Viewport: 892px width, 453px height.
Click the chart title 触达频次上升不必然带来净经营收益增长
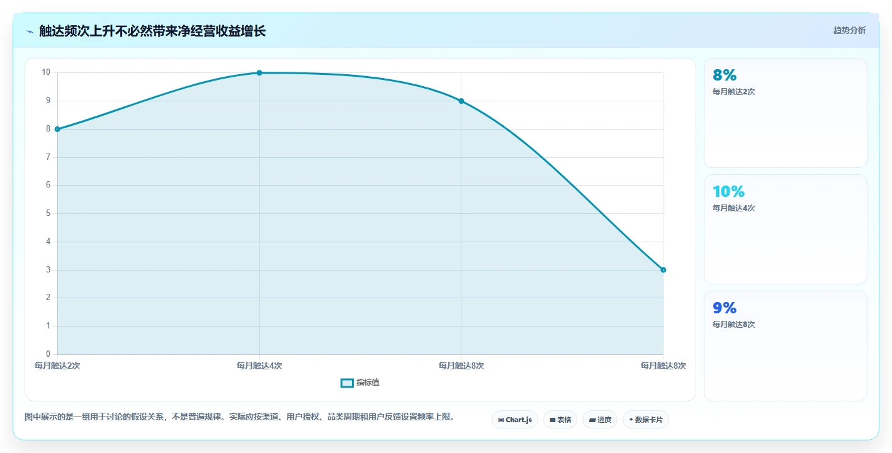(152, 31)
